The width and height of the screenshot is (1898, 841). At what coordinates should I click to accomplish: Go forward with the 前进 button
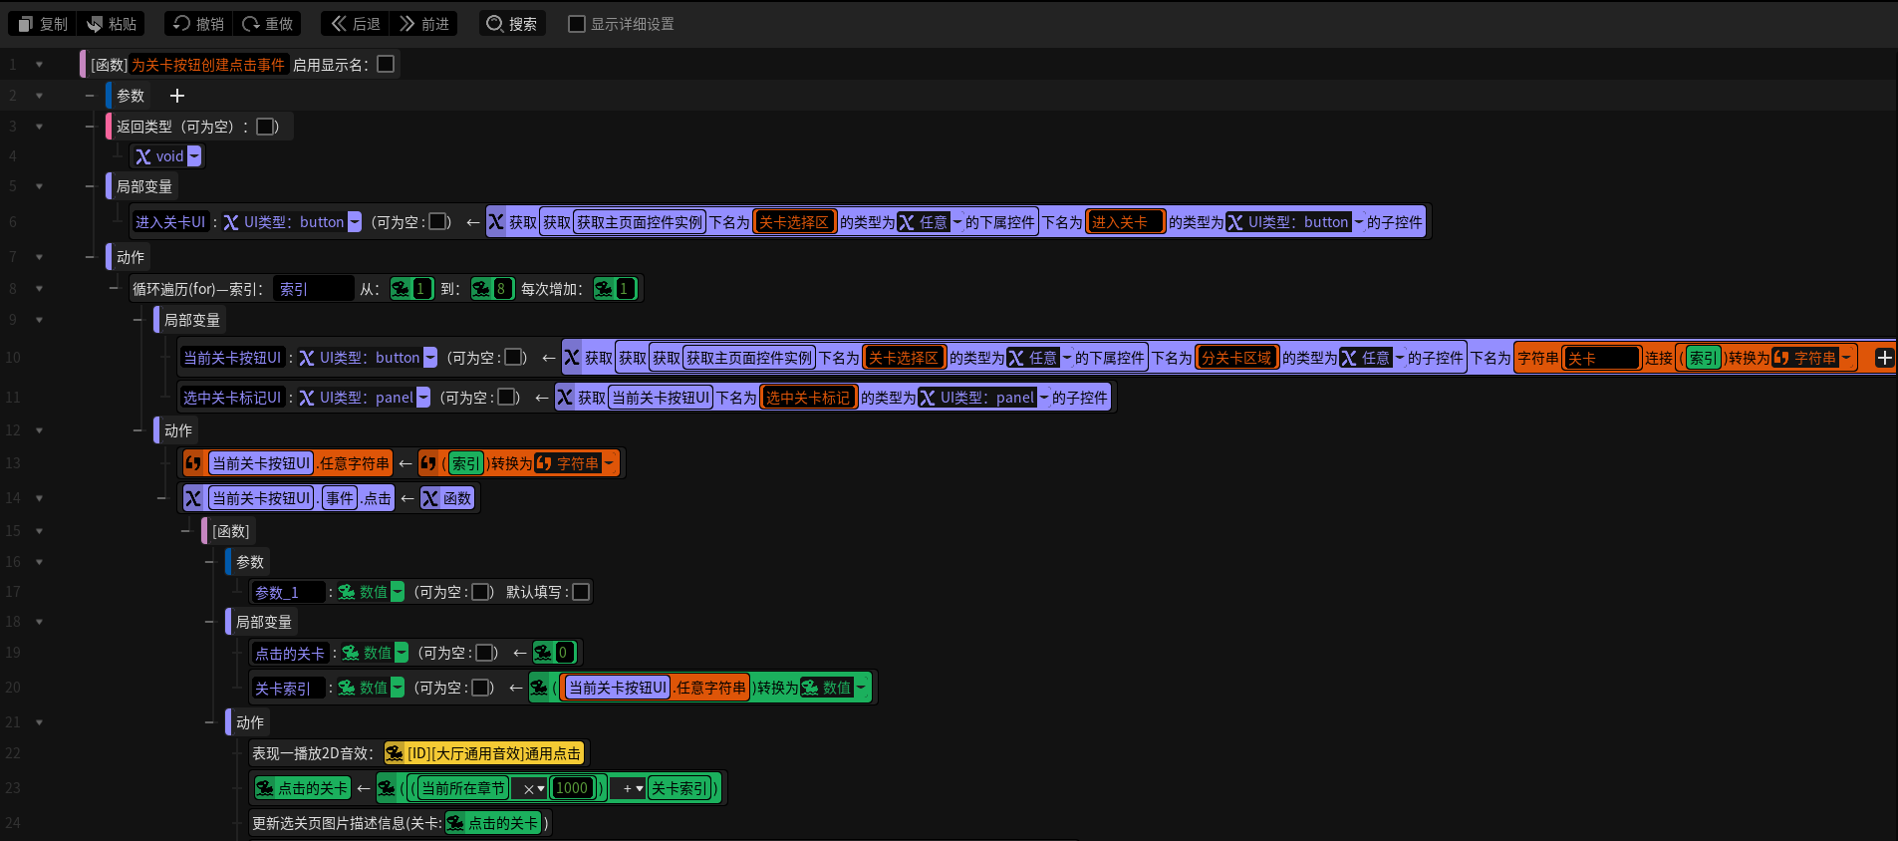(424, 24)
